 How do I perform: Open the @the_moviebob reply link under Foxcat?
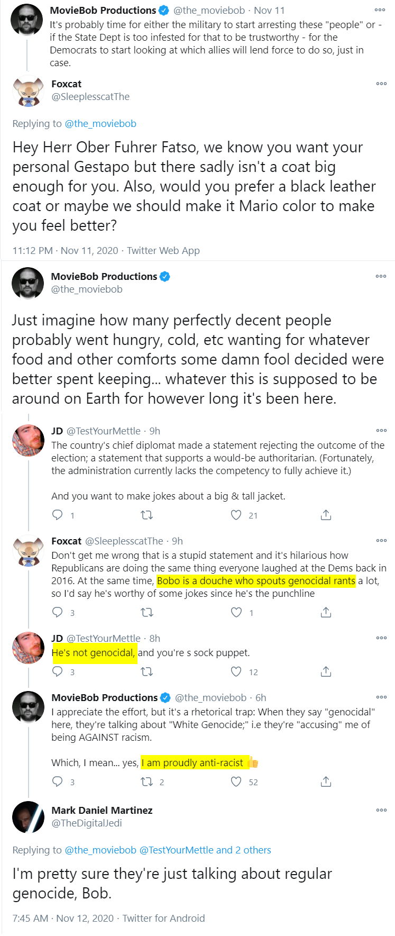pos(100,123)
